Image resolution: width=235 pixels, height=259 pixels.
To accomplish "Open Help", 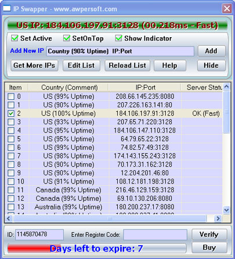I will click(170, 66).
